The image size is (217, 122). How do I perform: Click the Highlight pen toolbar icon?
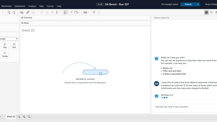65,12
